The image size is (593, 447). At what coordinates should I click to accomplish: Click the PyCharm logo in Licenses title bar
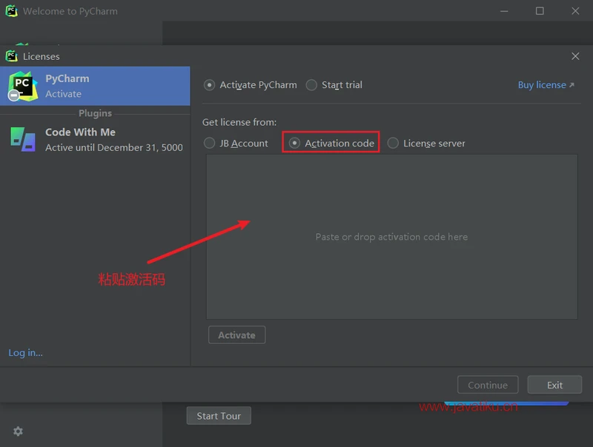coord(11,56)
